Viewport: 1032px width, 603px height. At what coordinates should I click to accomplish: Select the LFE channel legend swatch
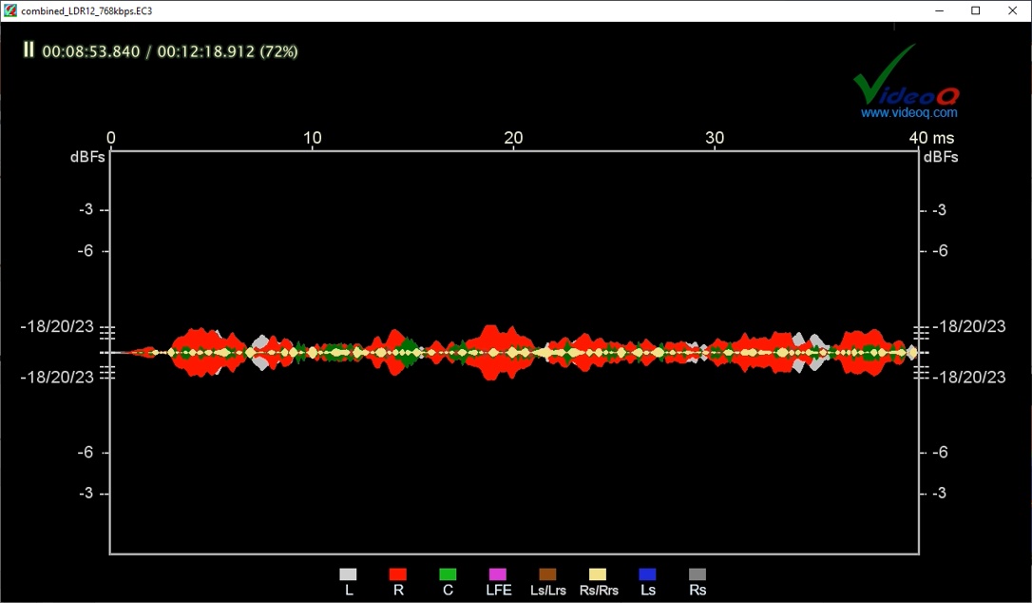tap(497, 574)
